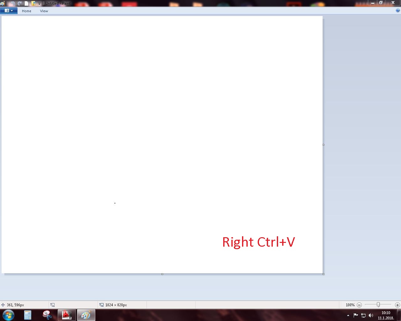Click the Redo arrow in quick access toolbar

point(20,3)
